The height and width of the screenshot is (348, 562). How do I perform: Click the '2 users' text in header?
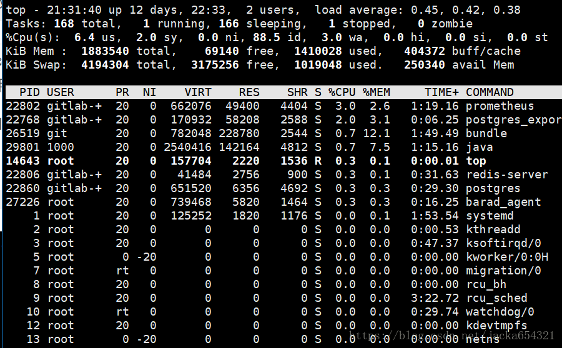[273, 10]
